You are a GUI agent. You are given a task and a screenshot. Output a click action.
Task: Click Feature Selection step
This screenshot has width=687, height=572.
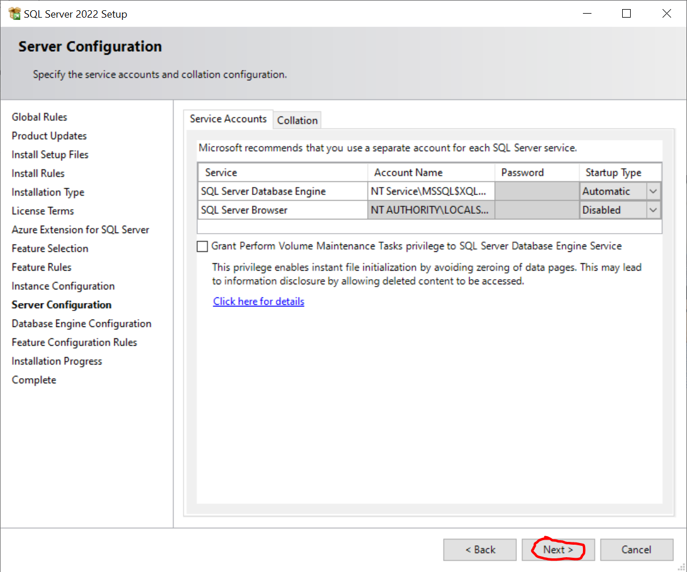point(50,248)
